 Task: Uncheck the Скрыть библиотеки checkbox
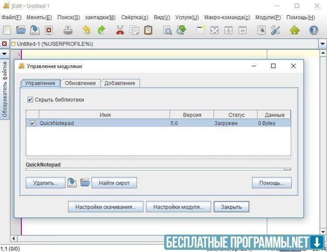pos(30,100)
